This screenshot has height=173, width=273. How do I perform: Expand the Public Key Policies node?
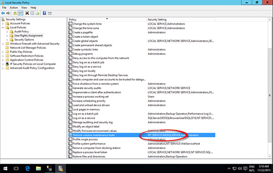coord(3,52)
